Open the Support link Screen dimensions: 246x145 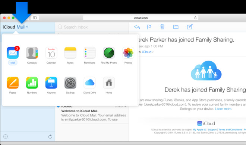coord(212,129)
